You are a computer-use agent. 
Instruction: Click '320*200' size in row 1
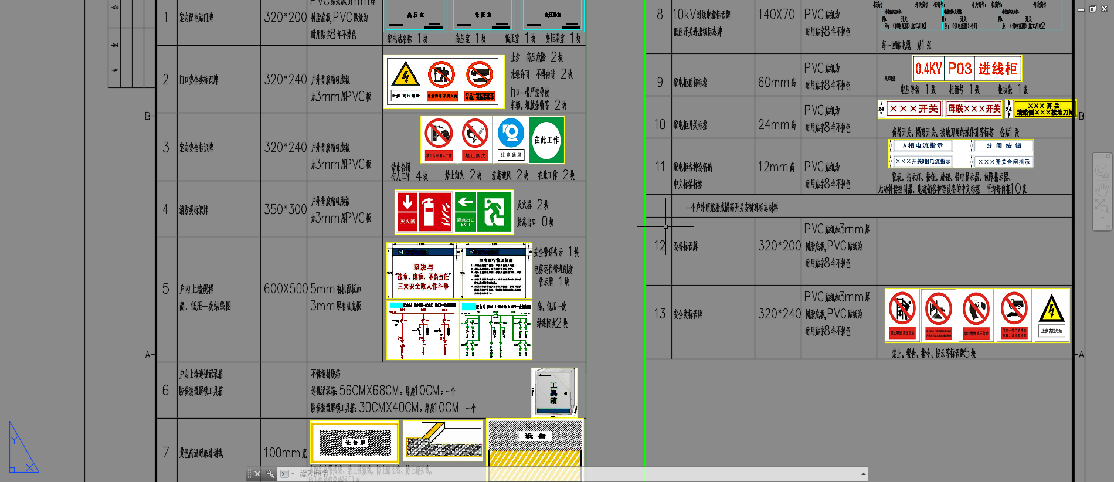[x=285, y=18]
